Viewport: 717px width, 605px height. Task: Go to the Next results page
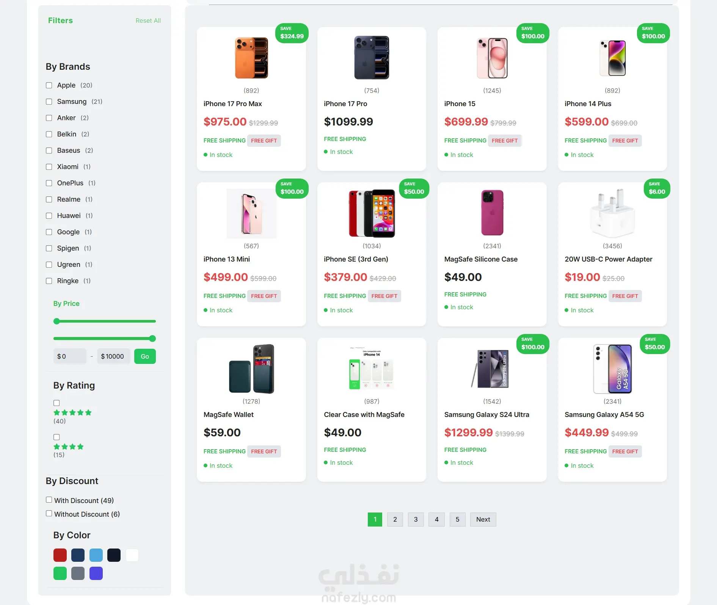[483, 519]
